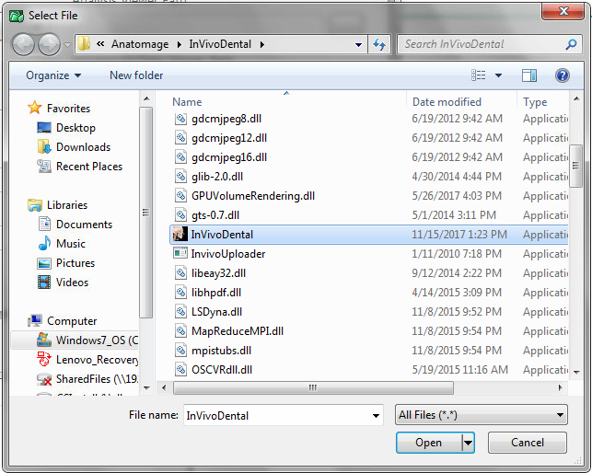Click the breadcrumb overflow chevrons
Screen dimensions: 592x473
point(100,44)
